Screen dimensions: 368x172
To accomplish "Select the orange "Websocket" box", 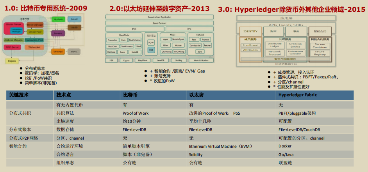I will click(34, 47).
